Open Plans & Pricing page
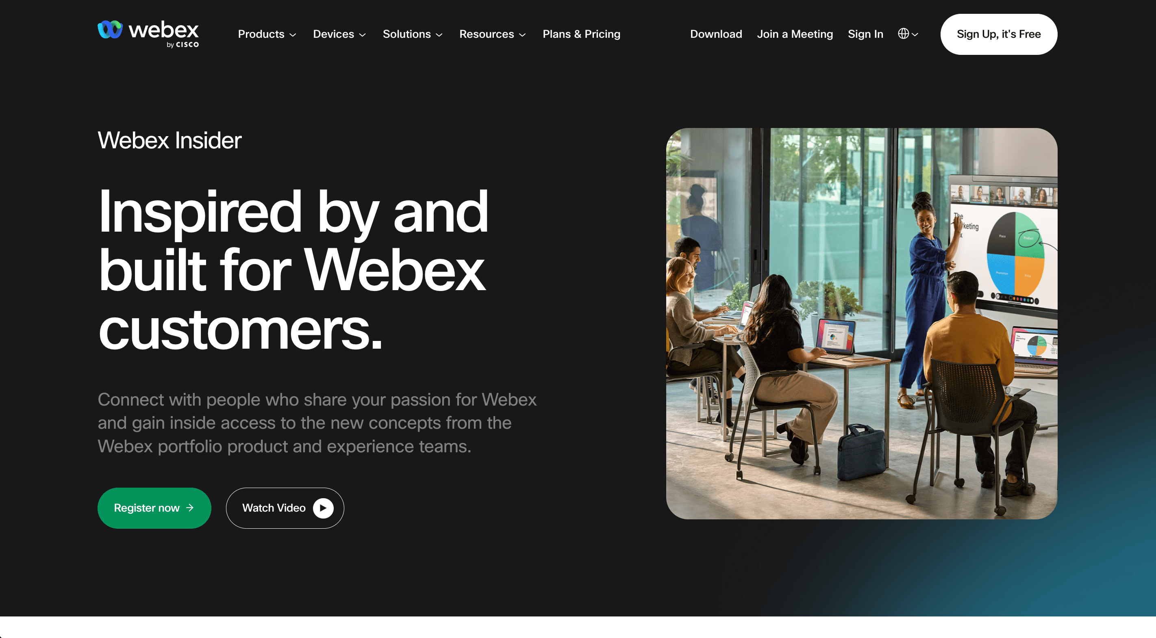1156x638 pixels. (581, 34)
